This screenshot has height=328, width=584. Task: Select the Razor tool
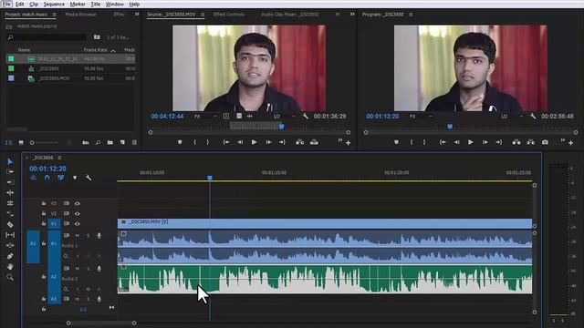[10, 225]
